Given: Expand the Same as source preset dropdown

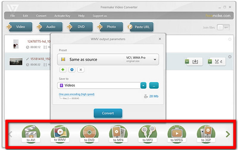Looking at the screenshot, I should coord(155,59).
